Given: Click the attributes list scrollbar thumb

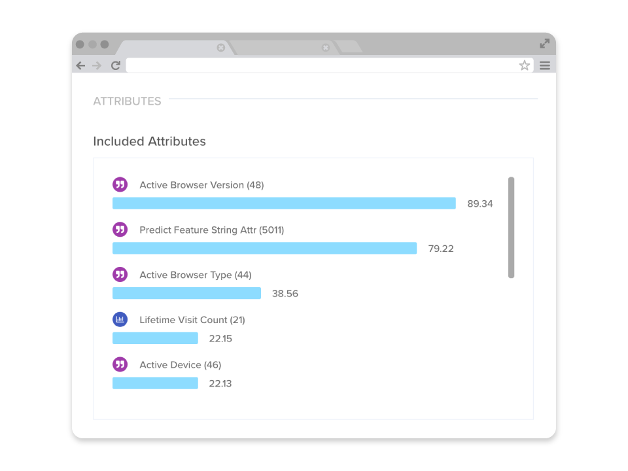Looking at the screenshot, I should [511, 227].
